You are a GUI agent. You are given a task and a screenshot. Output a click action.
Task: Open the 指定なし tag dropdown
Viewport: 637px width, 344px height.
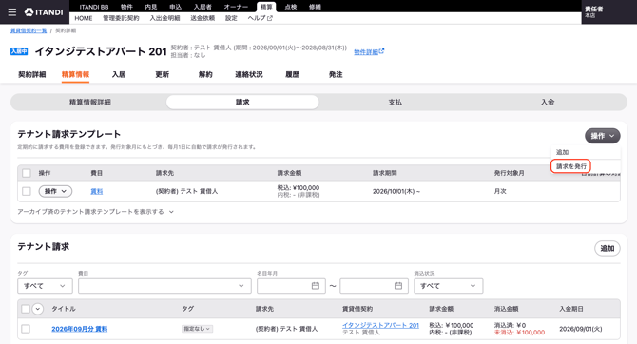(x=197, y=329)
